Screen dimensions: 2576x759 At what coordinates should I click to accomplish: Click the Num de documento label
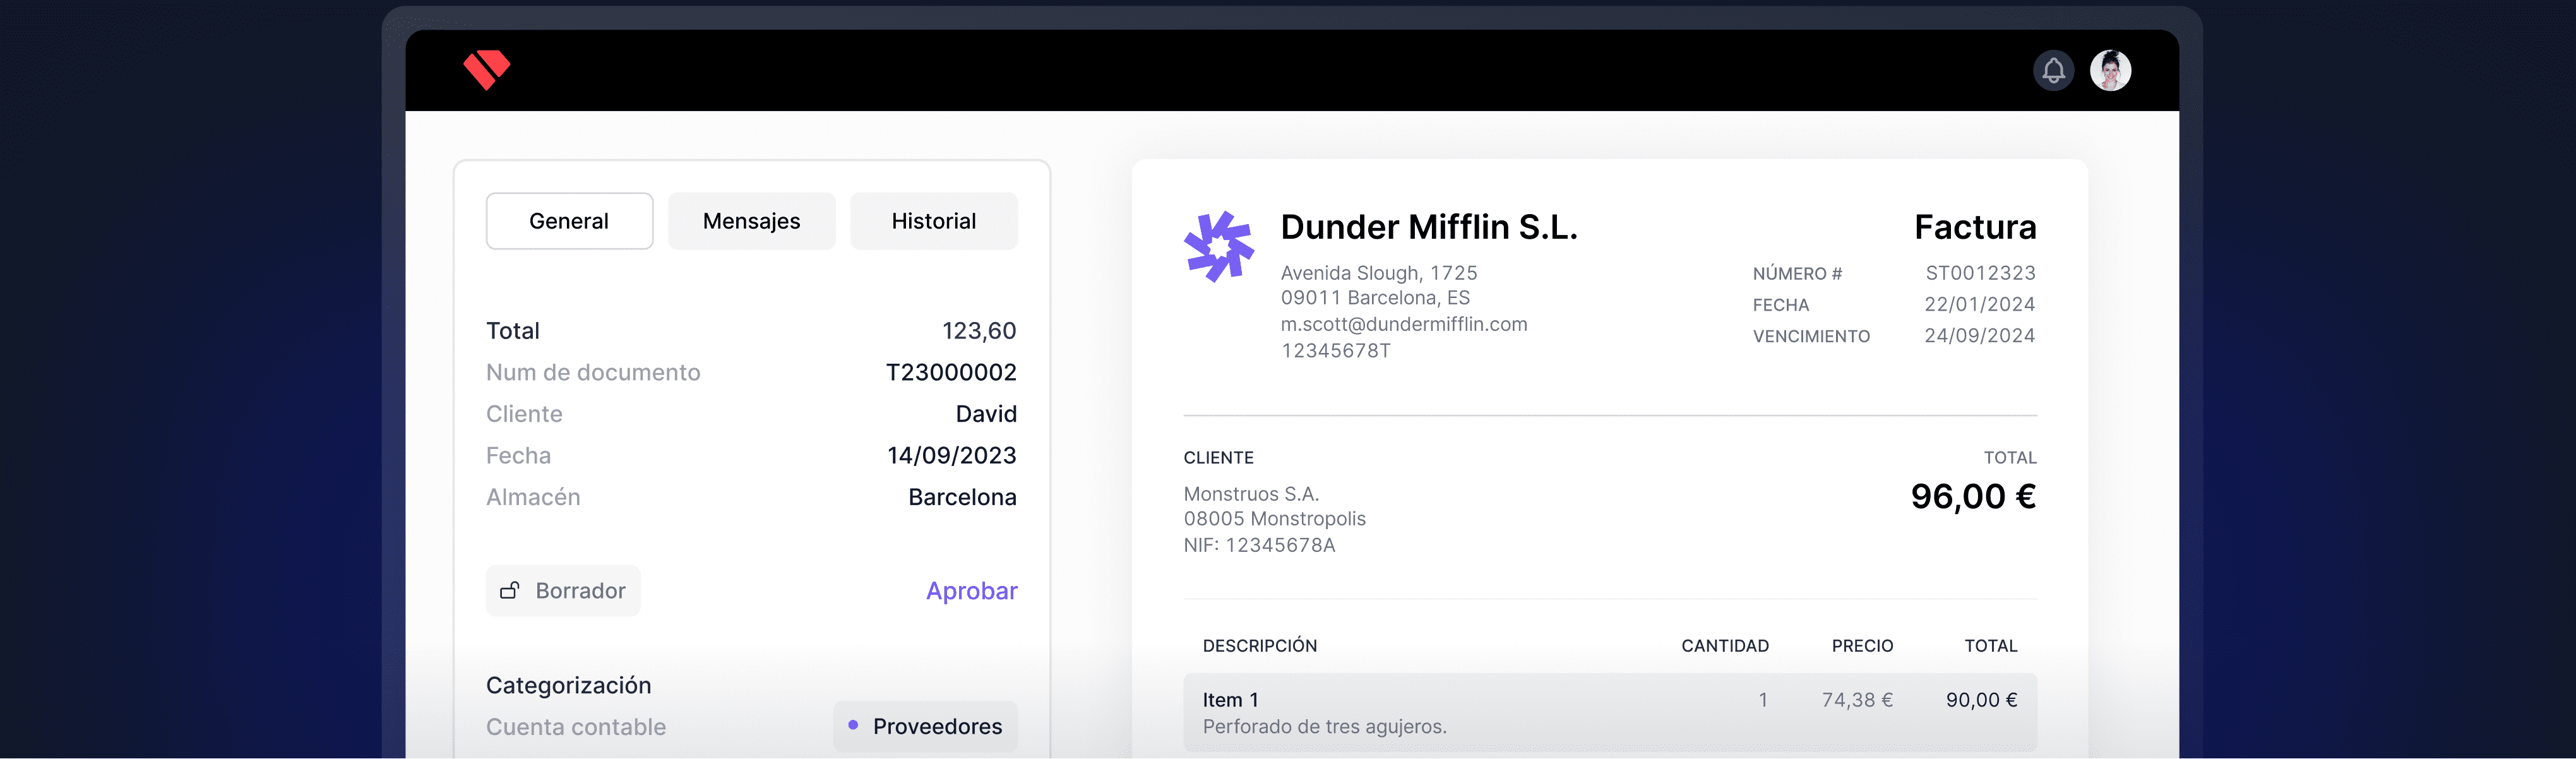pos(593,372)
